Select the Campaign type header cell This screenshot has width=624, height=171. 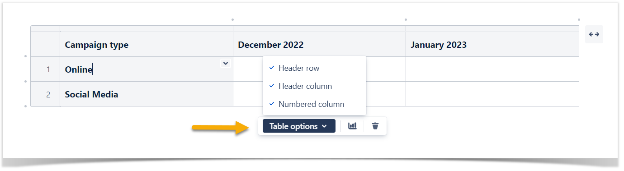[147, 44]
